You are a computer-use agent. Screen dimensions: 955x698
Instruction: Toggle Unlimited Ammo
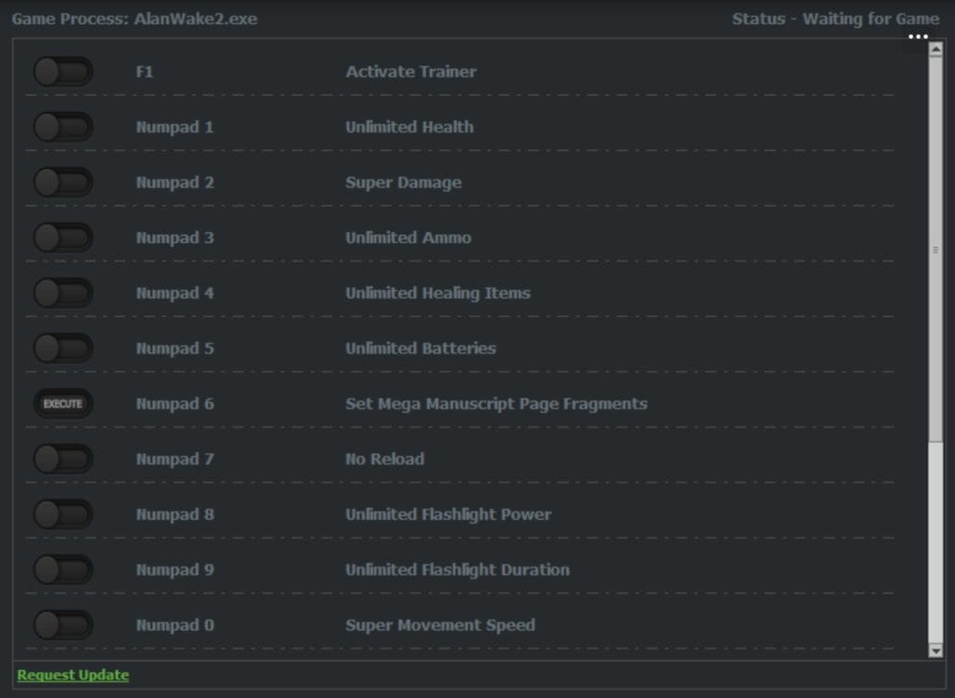[62, 237]
